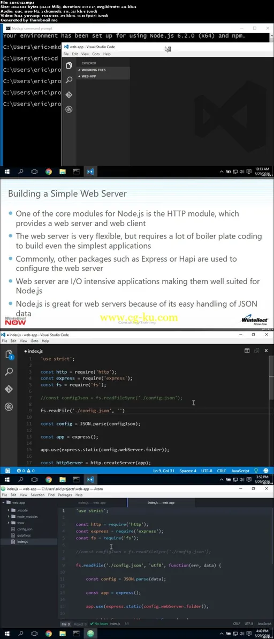This screenshot has width=274, height=639.
Task: Click UTF-8 in Atom status bar
Action: 248,624
